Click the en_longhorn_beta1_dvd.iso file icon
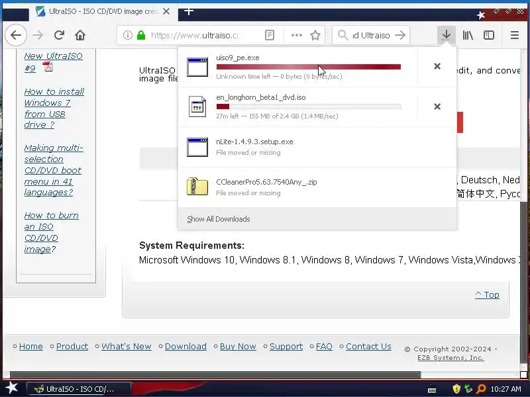 (x=197, y=107)
